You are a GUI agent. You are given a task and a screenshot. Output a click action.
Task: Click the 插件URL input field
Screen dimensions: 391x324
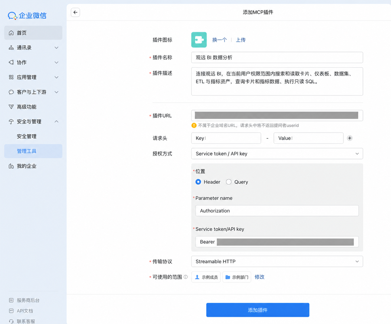pyautogui.click(x=277, y=115)
